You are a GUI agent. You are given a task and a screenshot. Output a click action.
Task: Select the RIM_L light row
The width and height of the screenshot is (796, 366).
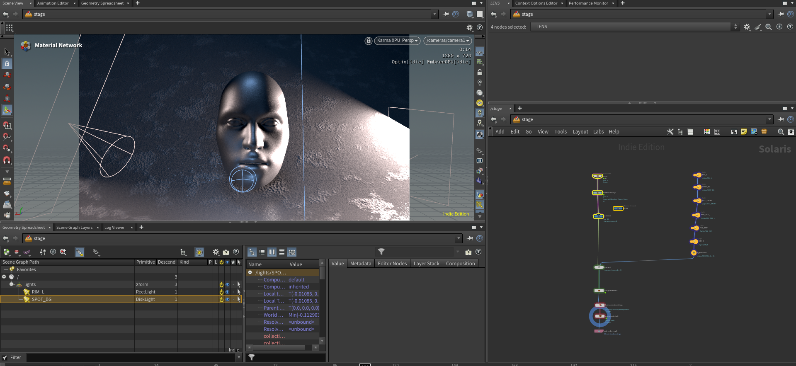pyautogui.click(x=121, y=292)
